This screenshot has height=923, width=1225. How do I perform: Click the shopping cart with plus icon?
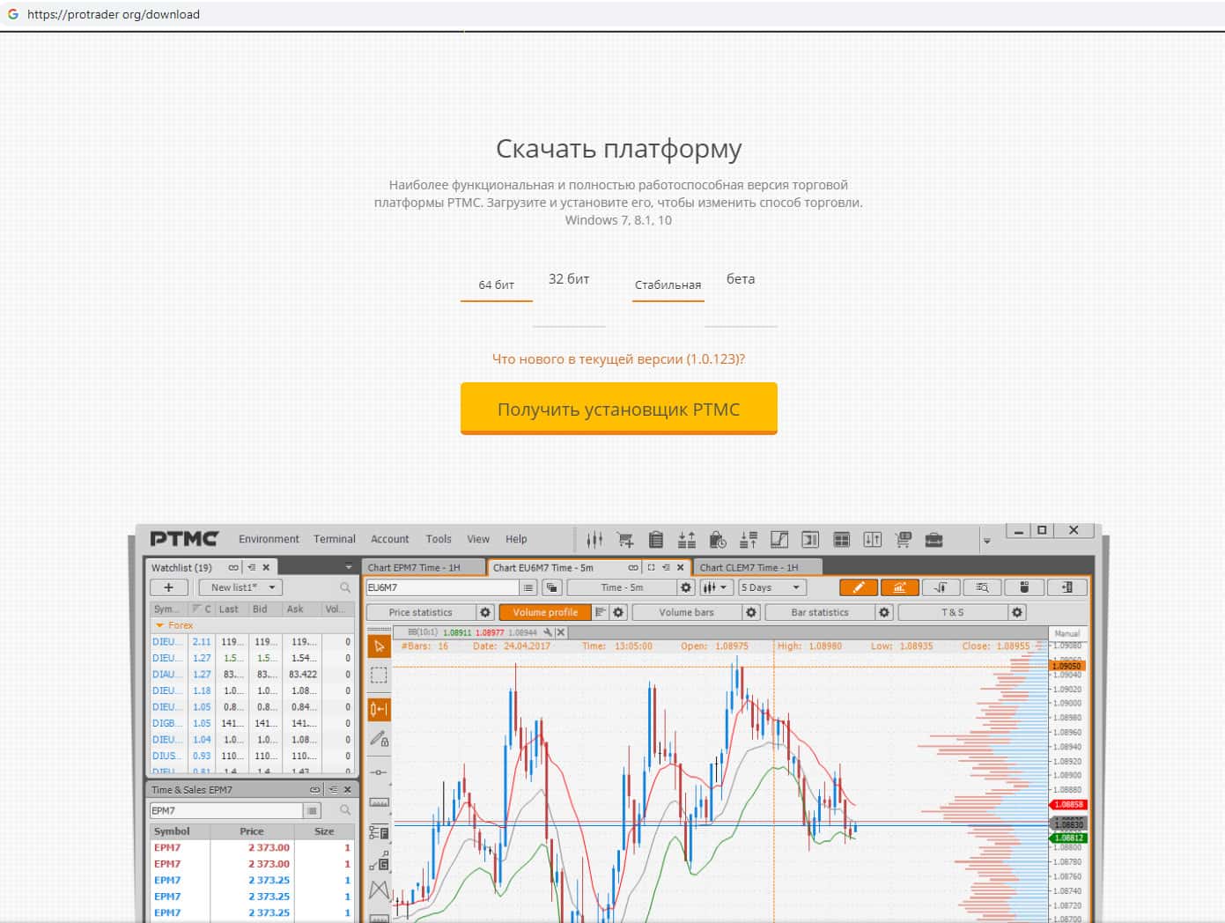coord(625,539)
